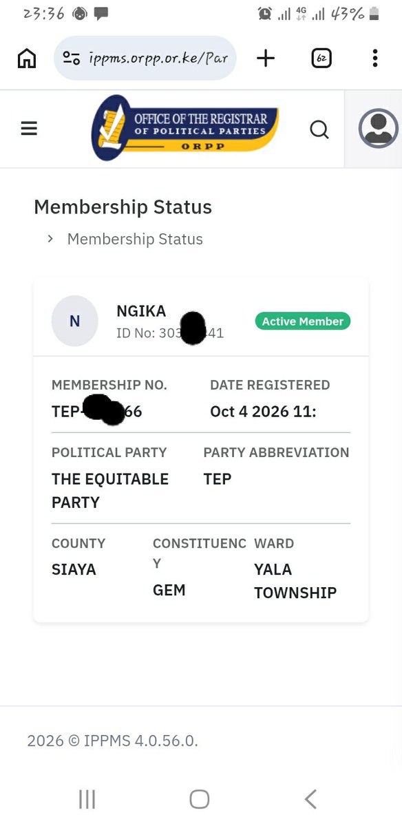
Task: Open the browser three-dot overflow menu
Action: (x=374, y=59)
